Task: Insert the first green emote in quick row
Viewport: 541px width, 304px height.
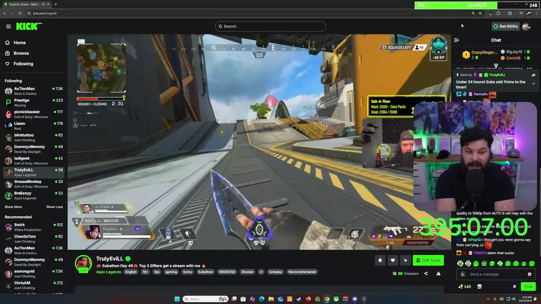Action: [x=460, y=263]
